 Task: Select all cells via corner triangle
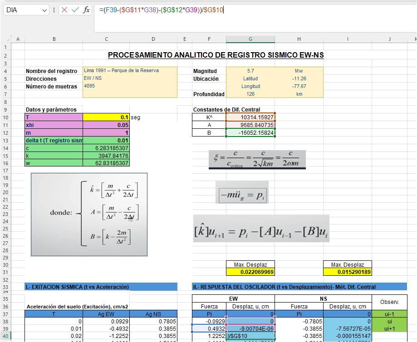pyautogui.click(x=7, y=39)
